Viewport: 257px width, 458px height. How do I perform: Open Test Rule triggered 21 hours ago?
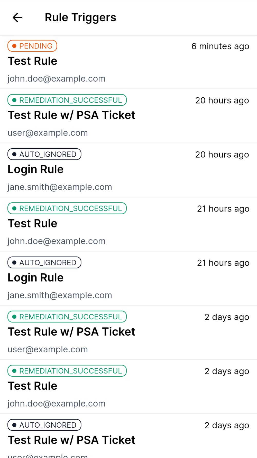[x=128, y=224]
